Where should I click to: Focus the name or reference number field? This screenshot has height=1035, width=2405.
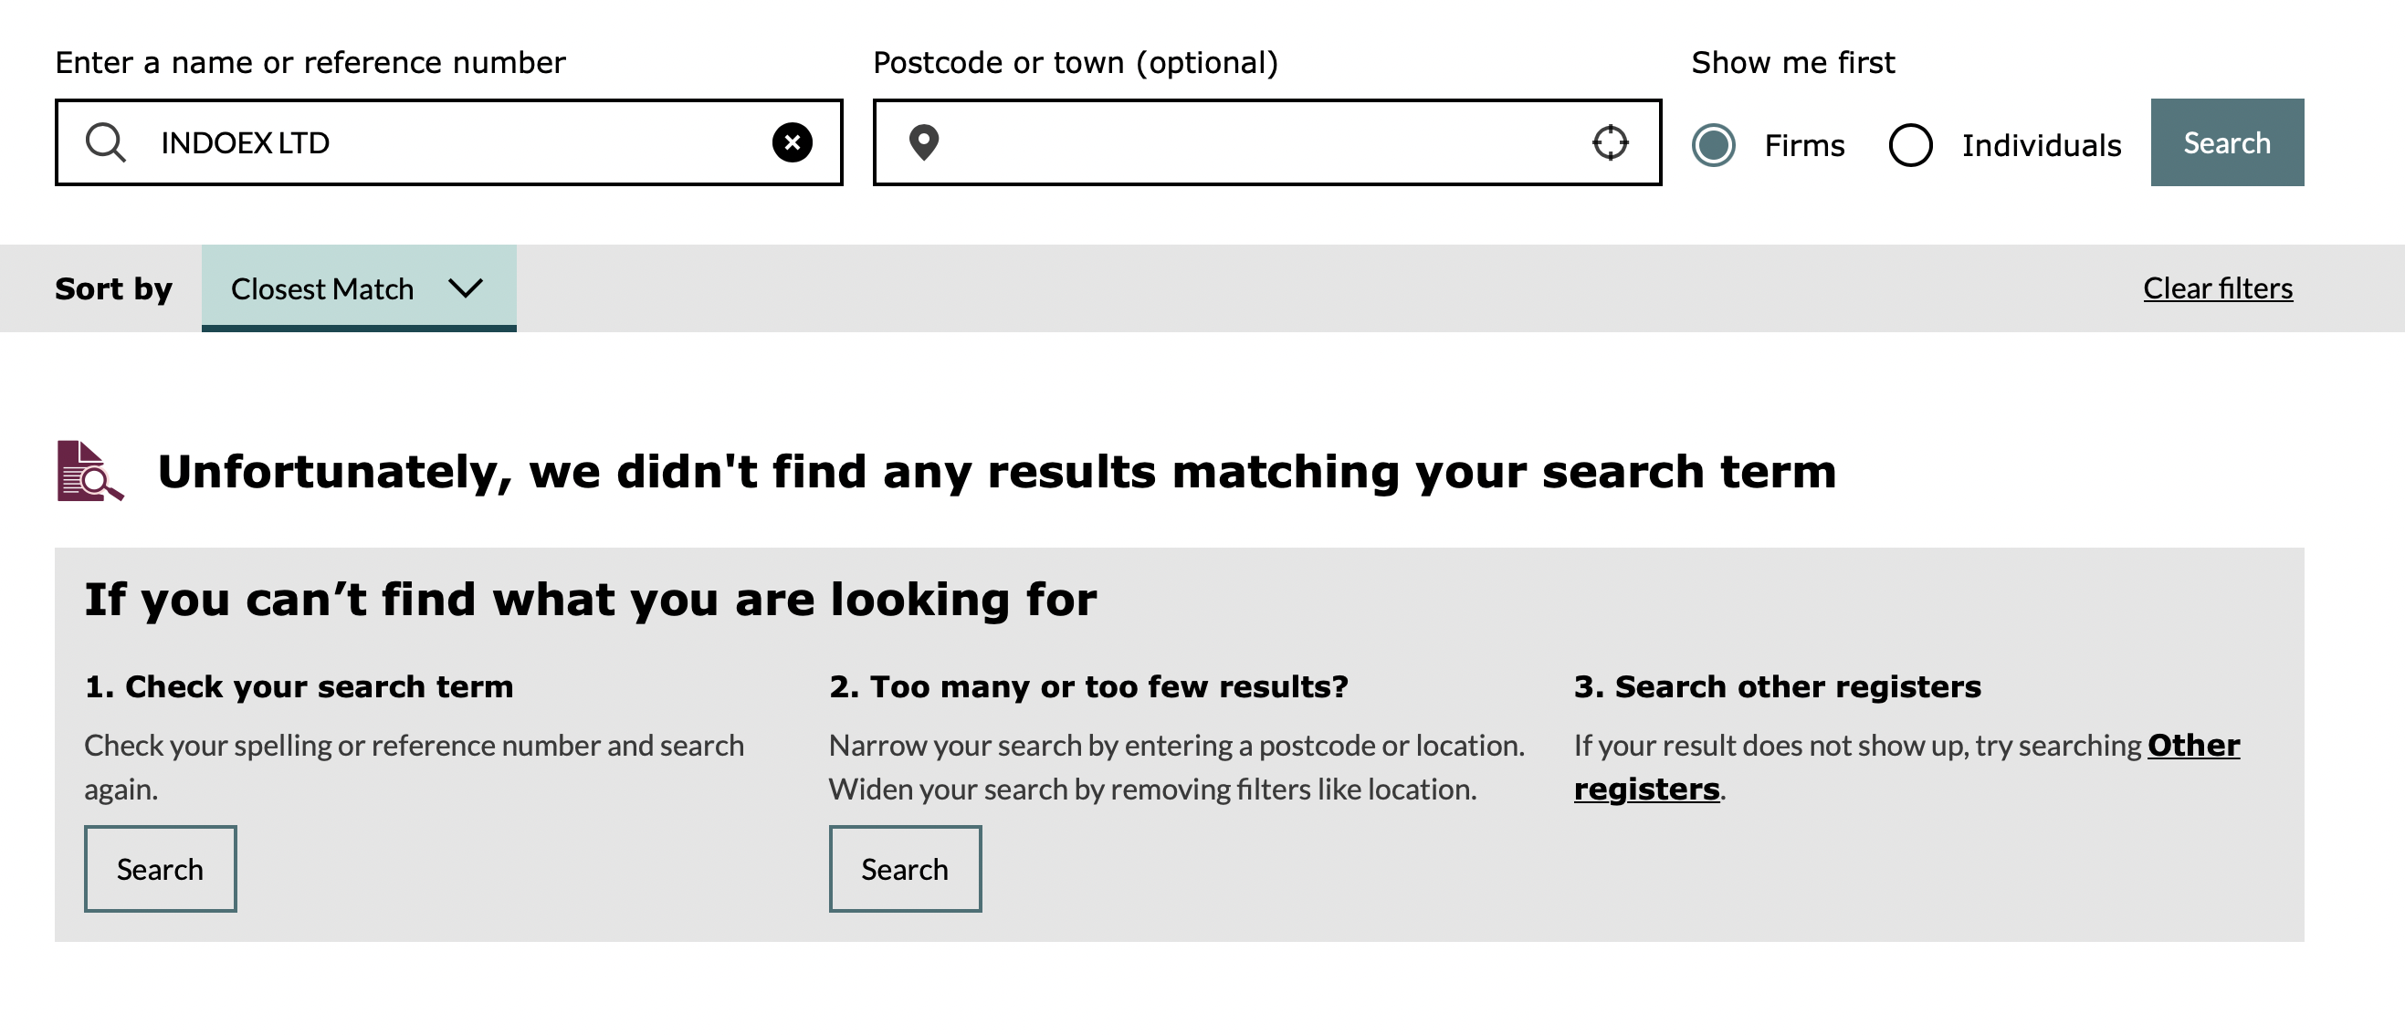pos(449,142)
